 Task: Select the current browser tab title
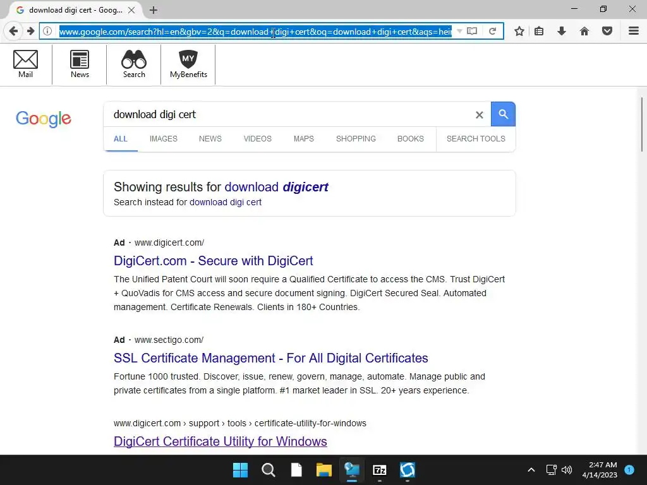pos(76,10)
